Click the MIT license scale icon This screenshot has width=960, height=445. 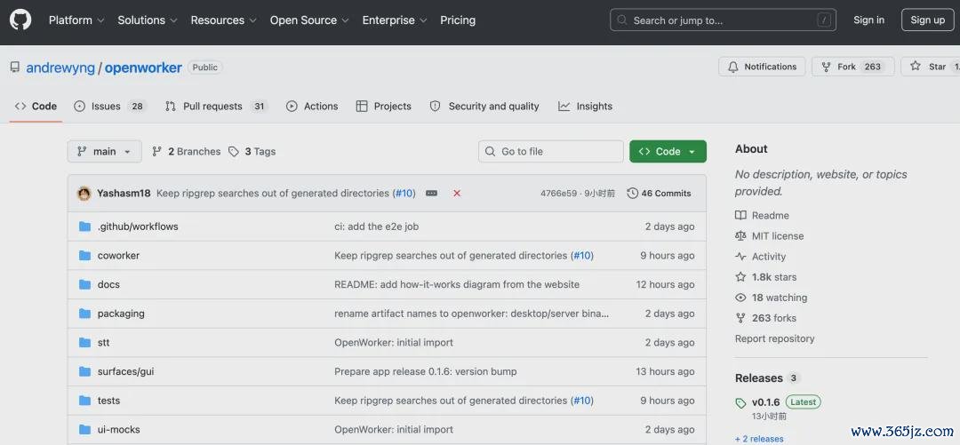(740, 236)
